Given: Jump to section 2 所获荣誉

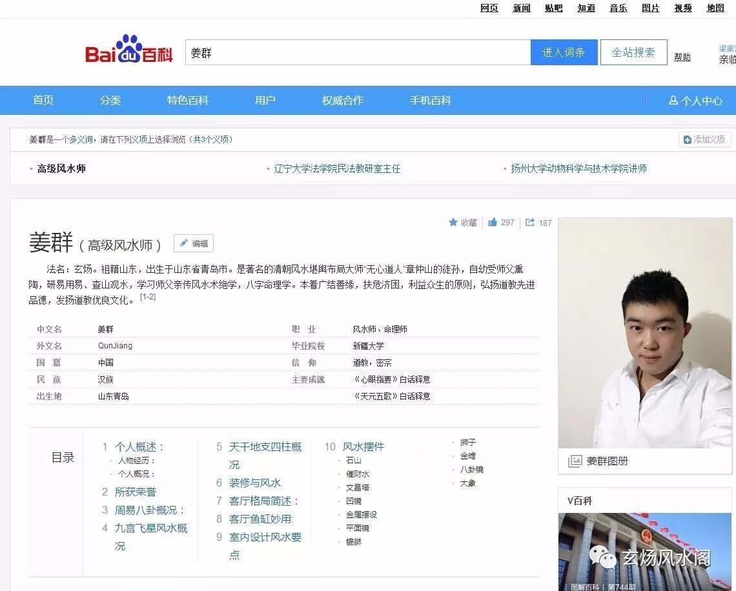Looking at the screenshot, I should click(136, 492).
